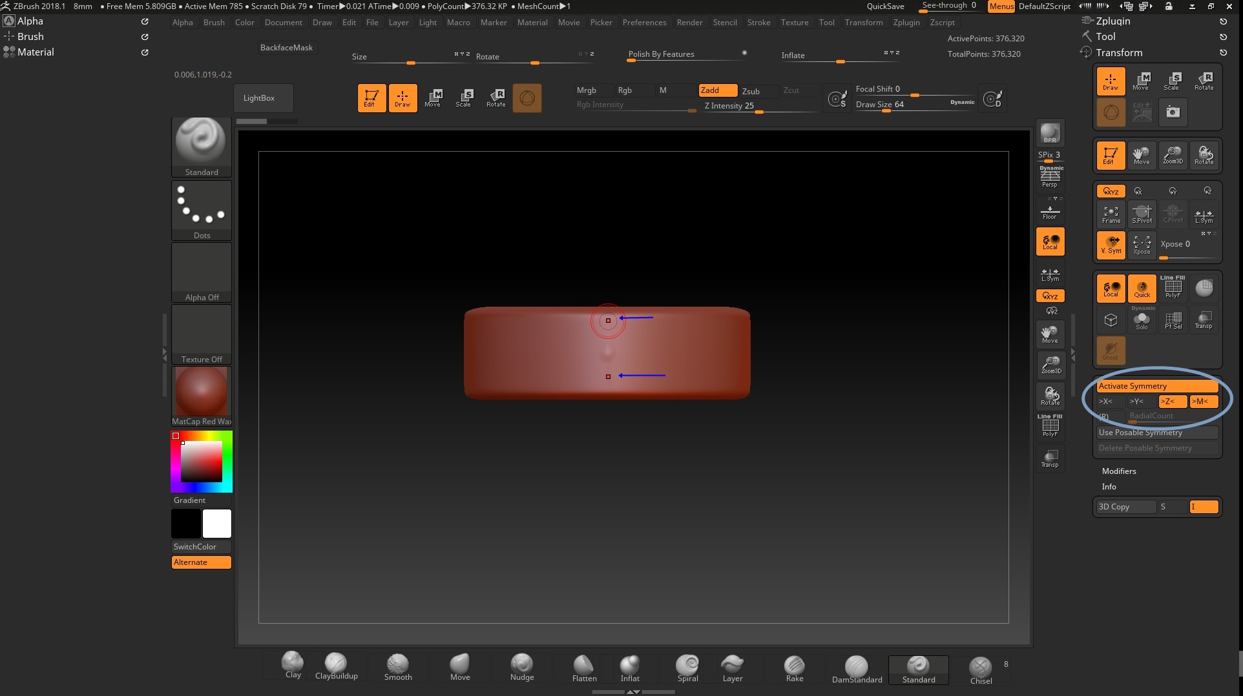Click the 3D Copy button
Screen dimensions: 1243x696
coord(1126,507)
